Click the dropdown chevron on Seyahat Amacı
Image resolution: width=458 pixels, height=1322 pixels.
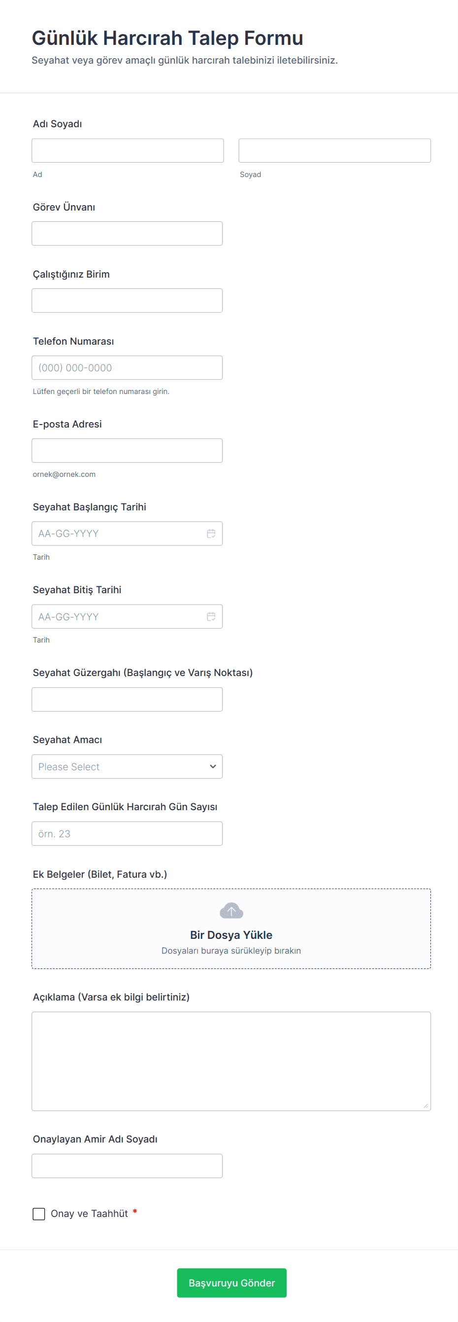[x=213, y=766]
